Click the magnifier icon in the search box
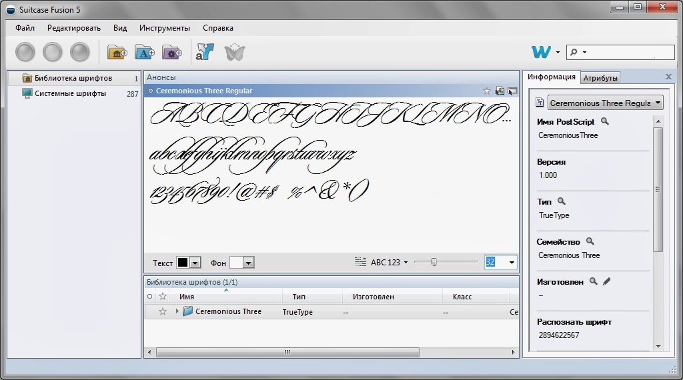 (574, 52)
